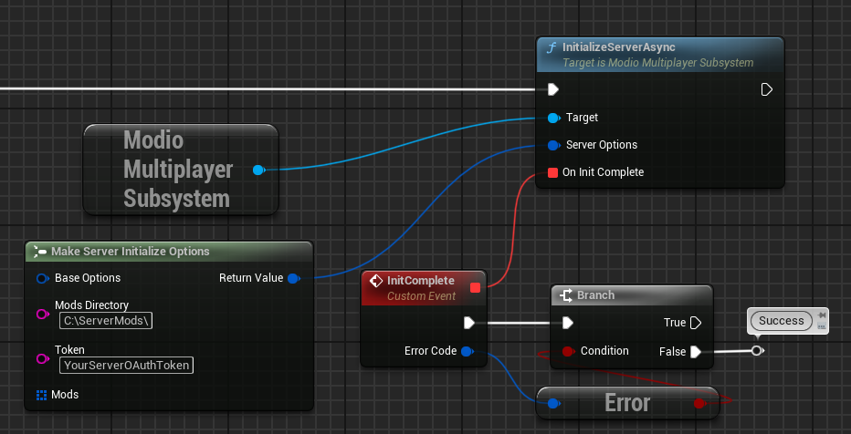851x434 pixels.
Task: Select the Modio Multiplayer Subsystem node
Action: coord(181,170)
